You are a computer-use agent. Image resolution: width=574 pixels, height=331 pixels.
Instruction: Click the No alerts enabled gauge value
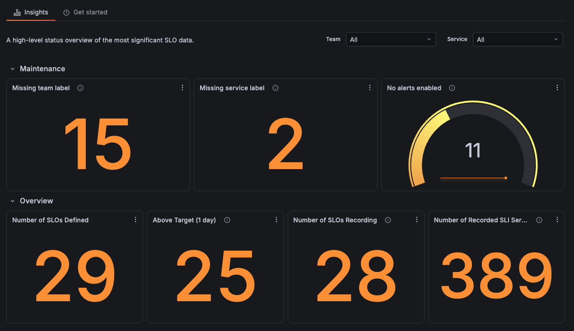pyautogui.click(x=473, y=150)
